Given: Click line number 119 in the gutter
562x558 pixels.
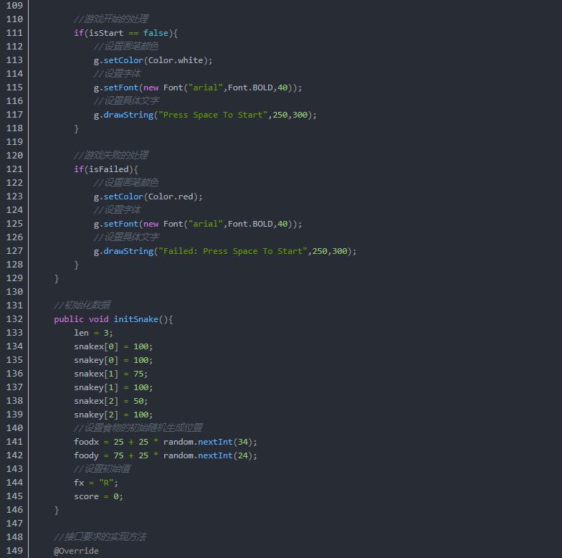Looking at the screenshot, I should (x=14, y=142).
